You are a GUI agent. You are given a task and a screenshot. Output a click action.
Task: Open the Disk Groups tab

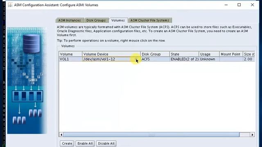(96, 20)
